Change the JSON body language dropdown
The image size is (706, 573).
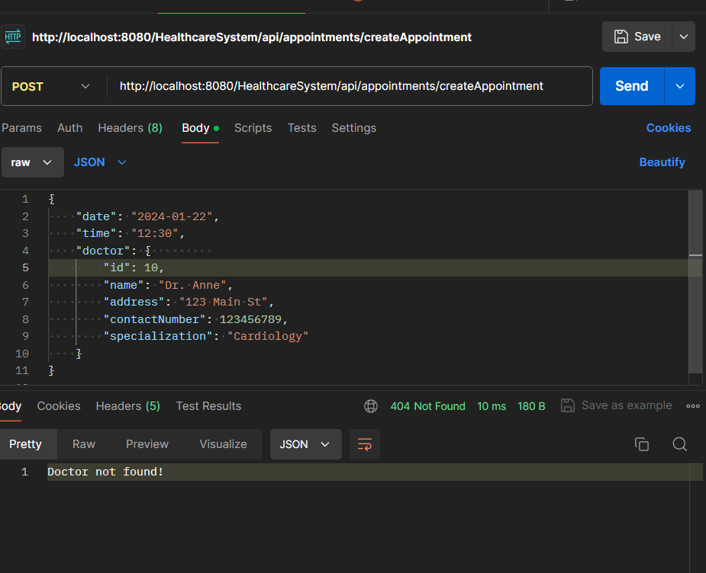pos(100,162)
